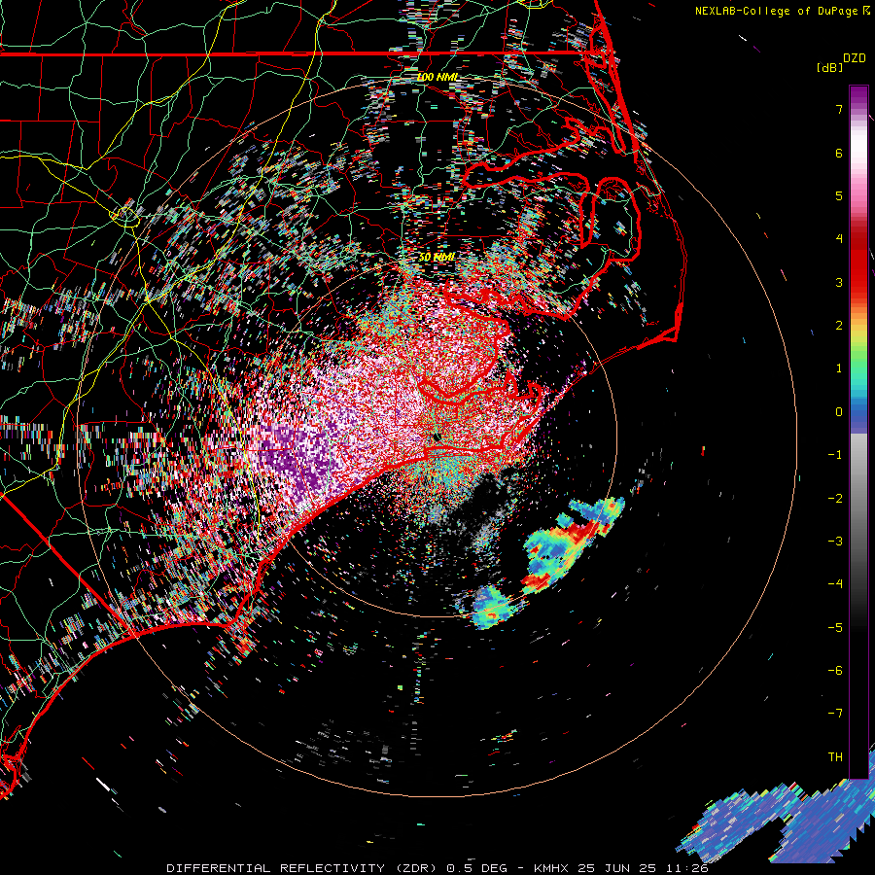Click the -2 value on the scale
Image resolution: width=875 pixels, height=875 pixels.
tap(835, 499)
